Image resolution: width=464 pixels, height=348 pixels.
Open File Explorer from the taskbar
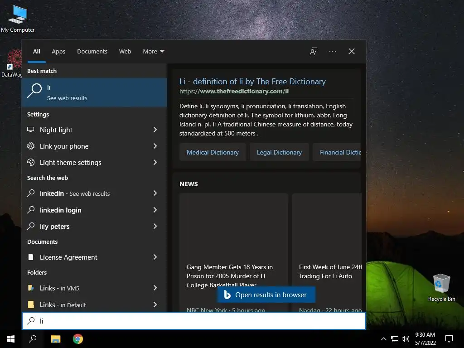(55, 339)
